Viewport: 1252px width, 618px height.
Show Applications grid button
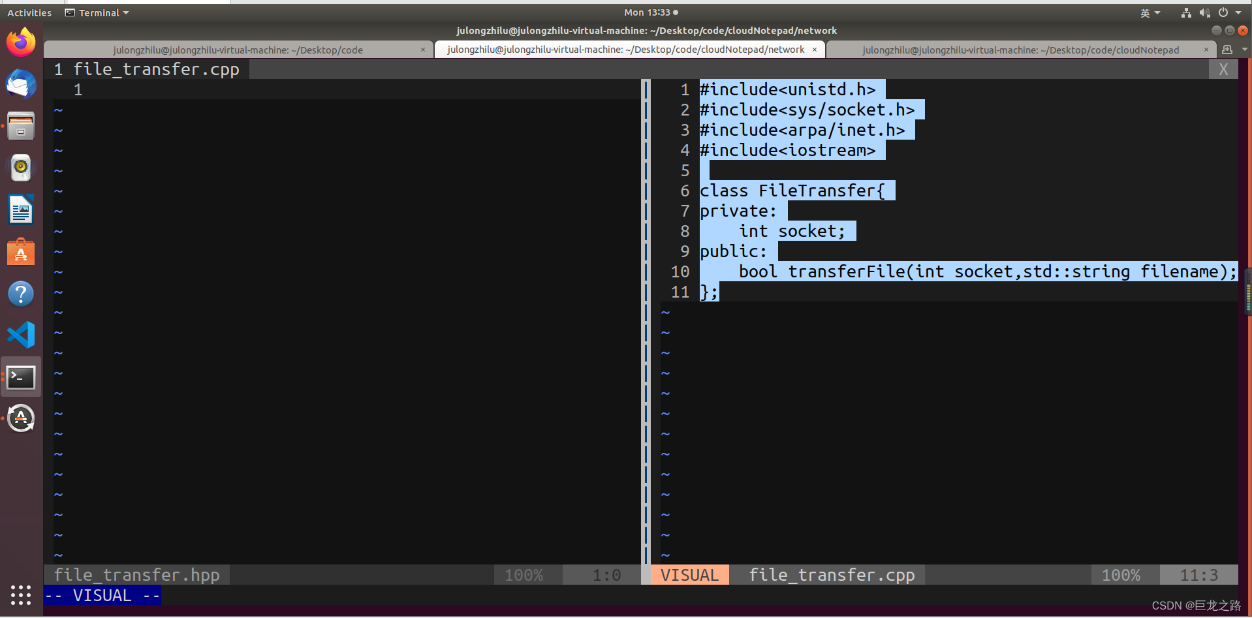click(x=21, y=595)
